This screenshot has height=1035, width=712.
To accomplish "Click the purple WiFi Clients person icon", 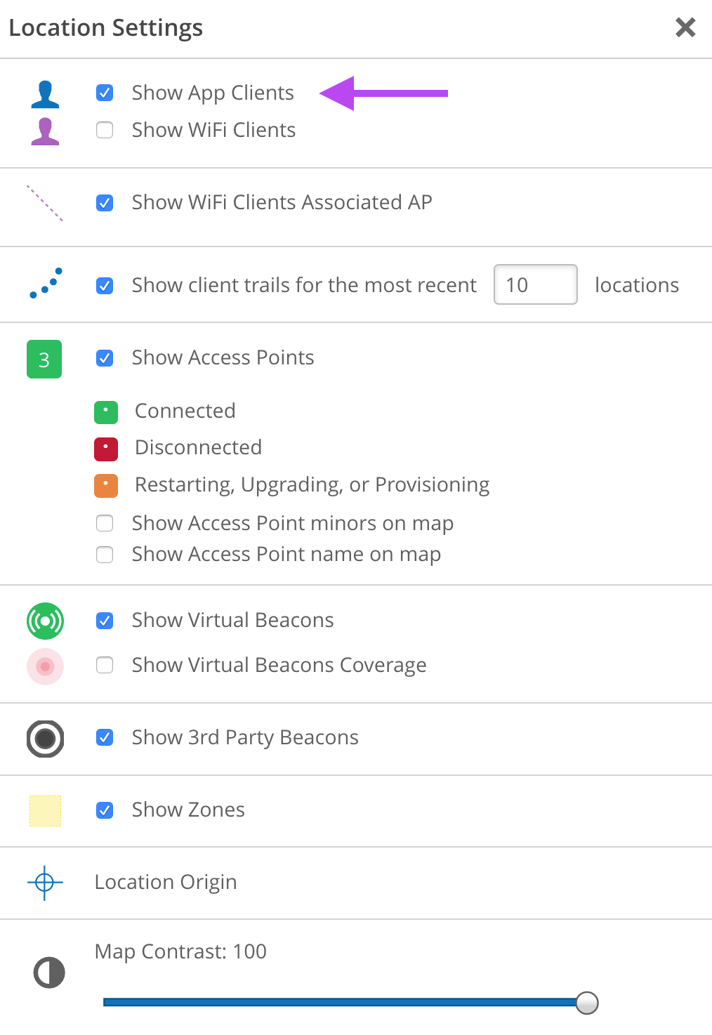I will (x=45, y=131).
